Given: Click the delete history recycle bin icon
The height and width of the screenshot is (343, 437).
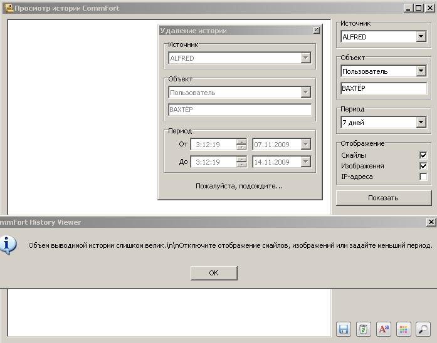Looking at the screenshot, I should pyautogui.click(x=364, y=329).
